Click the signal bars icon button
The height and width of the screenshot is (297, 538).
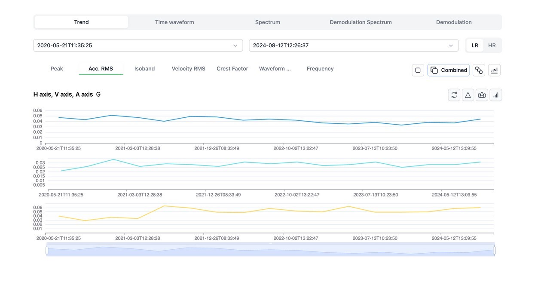pos(496,95)
